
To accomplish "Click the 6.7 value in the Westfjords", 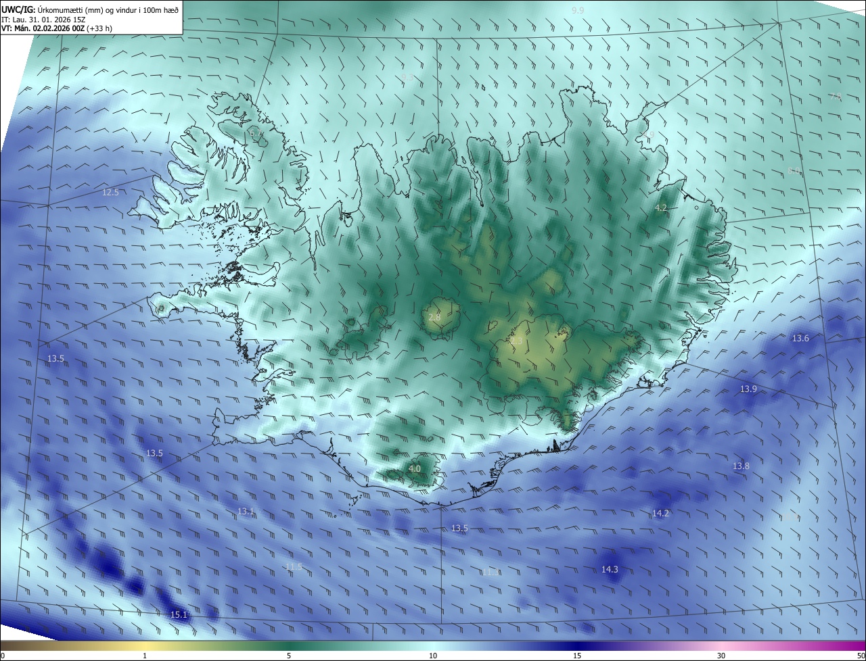I will [x=256, y=134].
